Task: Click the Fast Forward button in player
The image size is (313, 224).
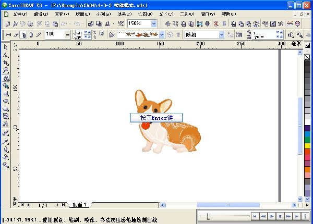Action: (x=288, y=216)
